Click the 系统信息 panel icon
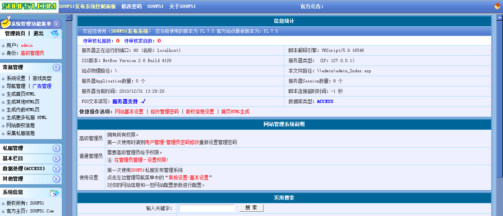503x216 pixels. (54, 193)
